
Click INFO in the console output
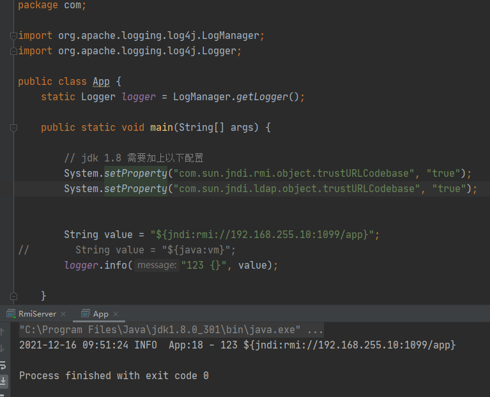pos(146,345)
